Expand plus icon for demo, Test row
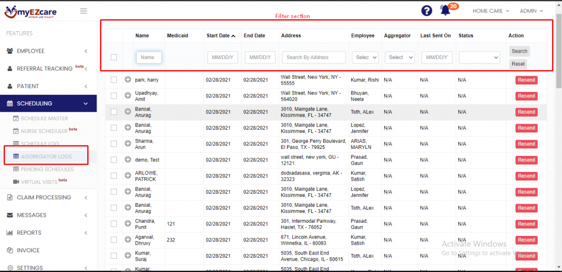 pyautogui.click(x=127, y=160)
